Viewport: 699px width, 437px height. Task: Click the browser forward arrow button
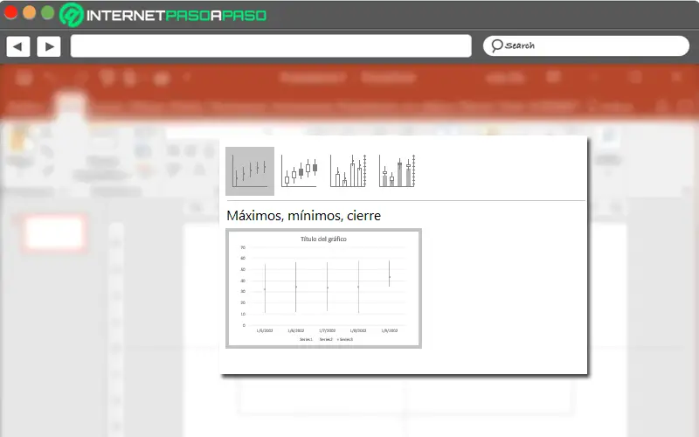point(49,46)
